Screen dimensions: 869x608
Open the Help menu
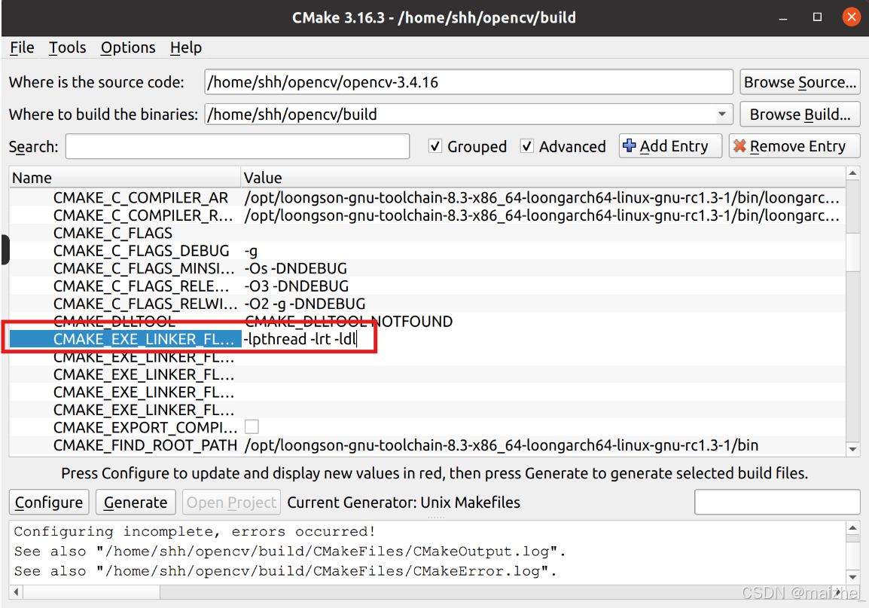186,47
